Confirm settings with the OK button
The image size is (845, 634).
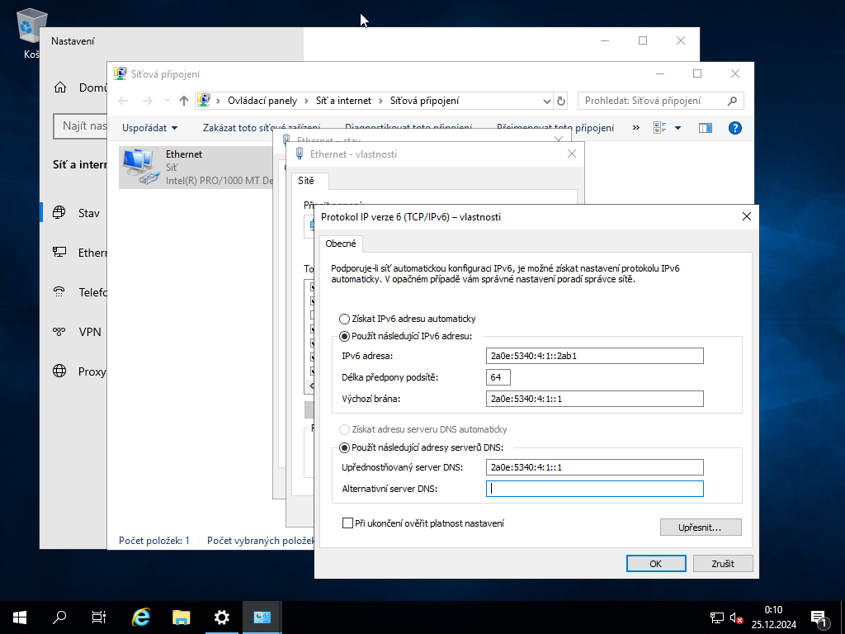click(x=655, y=563)
